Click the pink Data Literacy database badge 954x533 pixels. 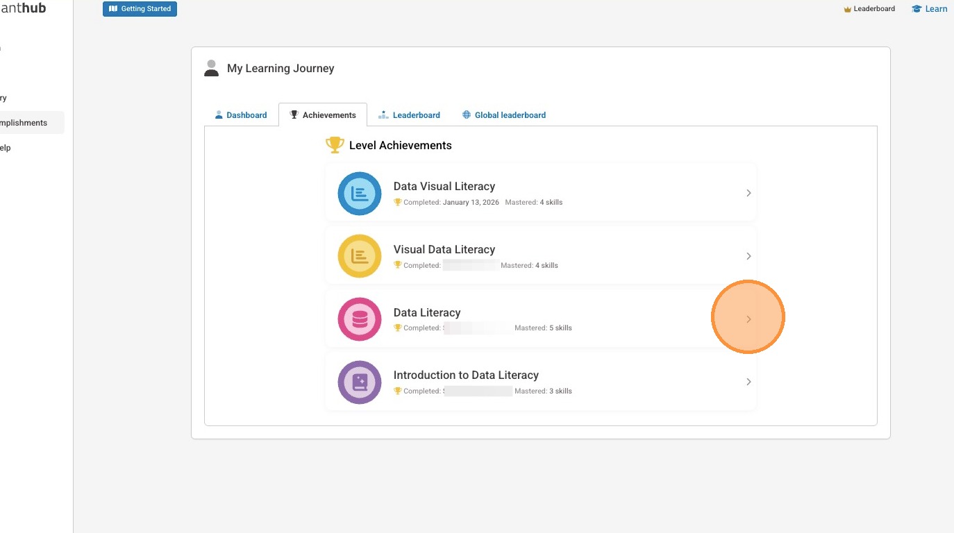(x=360, y=319)
